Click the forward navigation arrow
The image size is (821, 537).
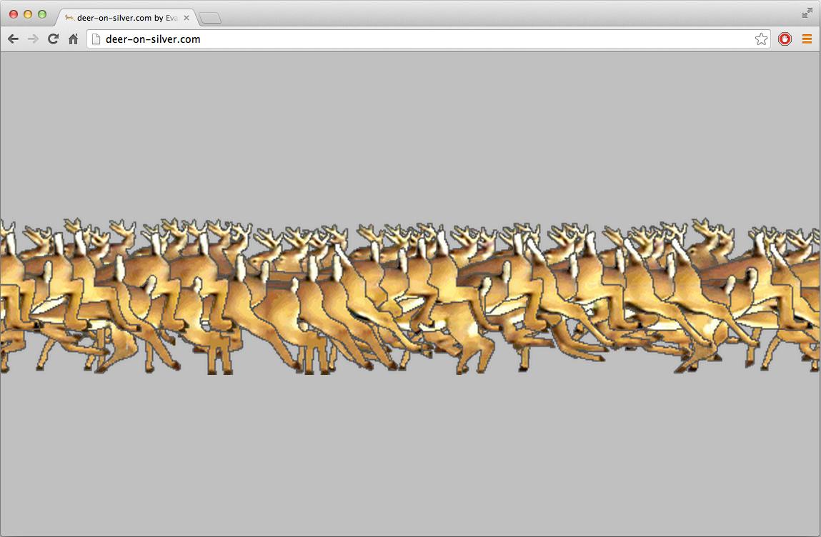tap(33, 39)
